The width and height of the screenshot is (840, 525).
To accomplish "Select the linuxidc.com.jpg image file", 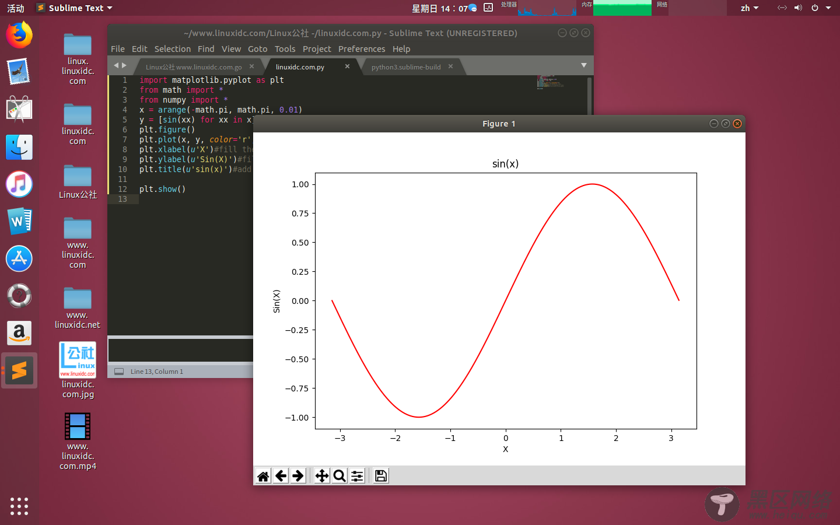I will point(78,370).
